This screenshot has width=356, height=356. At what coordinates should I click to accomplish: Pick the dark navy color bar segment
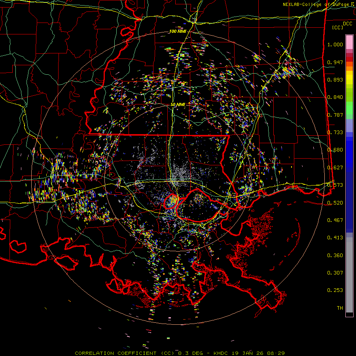pyautogui.click(x=349, y=202)
